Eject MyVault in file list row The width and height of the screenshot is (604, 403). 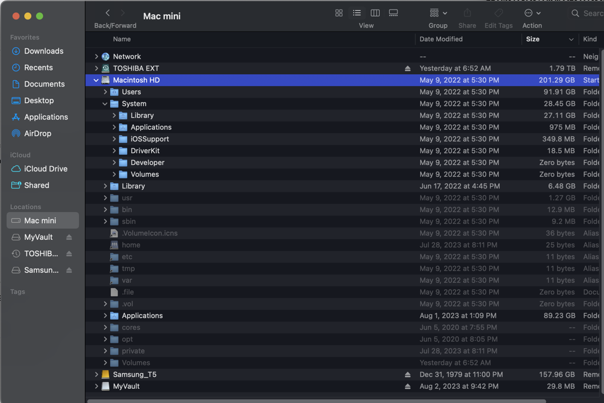coord(407,387)
